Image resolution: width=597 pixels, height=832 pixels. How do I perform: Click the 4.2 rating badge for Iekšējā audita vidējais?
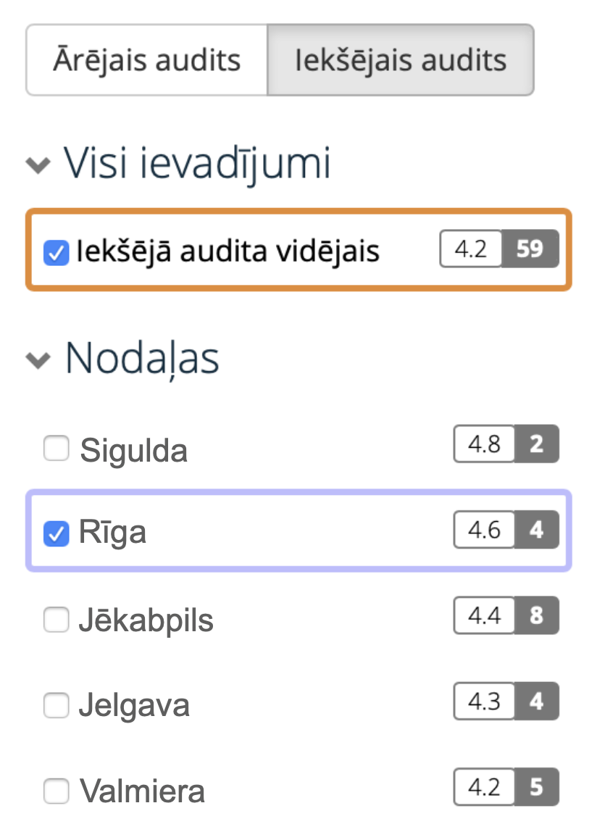[472, 249]
